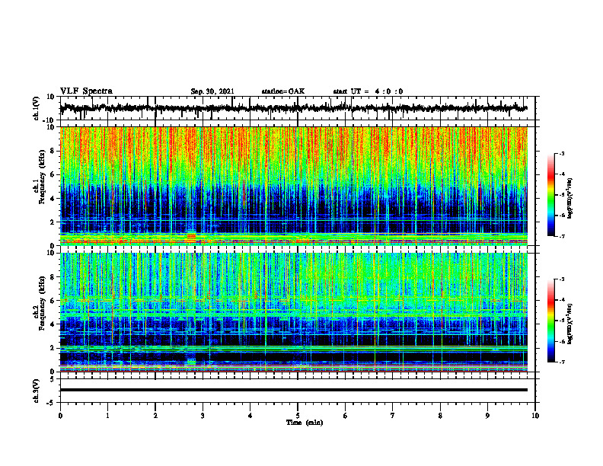Click the 'ch.3(V)' vertical axis label

coord(37,391)
